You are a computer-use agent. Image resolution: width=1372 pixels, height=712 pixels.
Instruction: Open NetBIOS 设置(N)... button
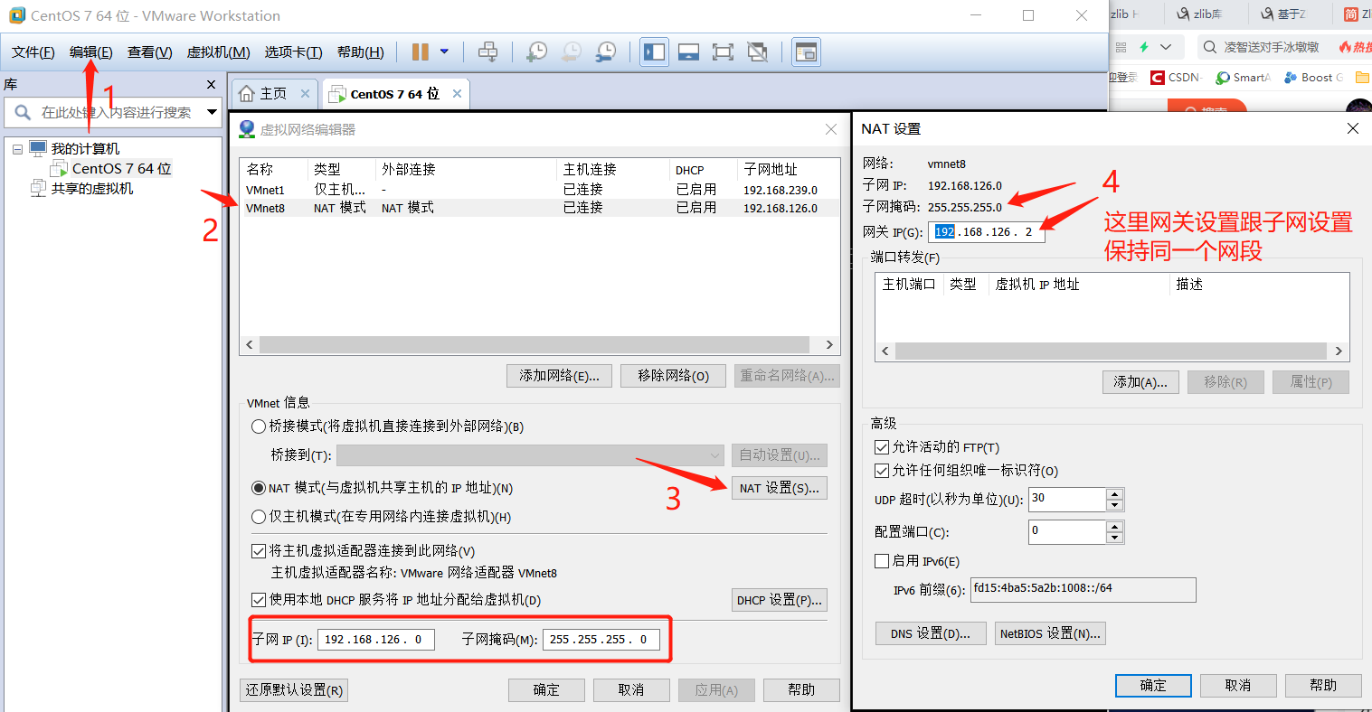point(1050,633)
